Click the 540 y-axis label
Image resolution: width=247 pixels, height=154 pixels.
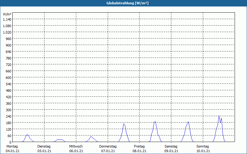point(9,84)
